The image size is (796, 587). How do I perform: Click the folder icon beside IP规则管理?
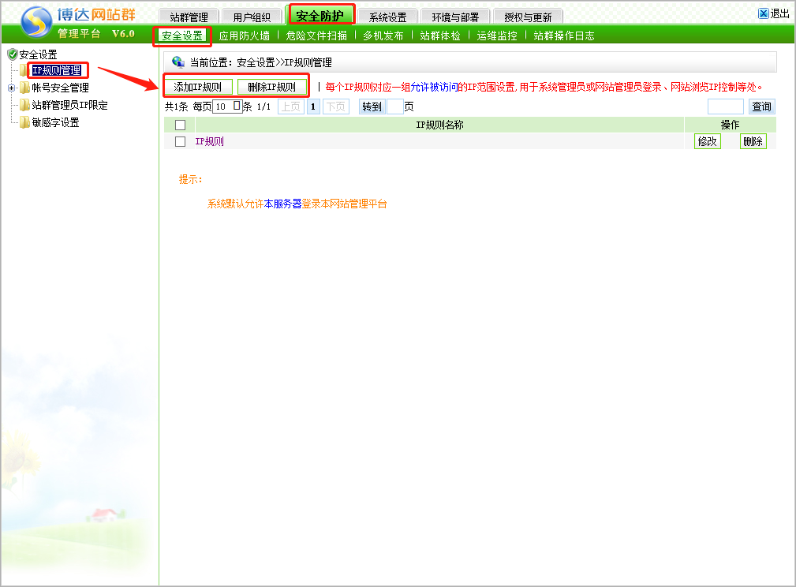[x=24, y=71]
